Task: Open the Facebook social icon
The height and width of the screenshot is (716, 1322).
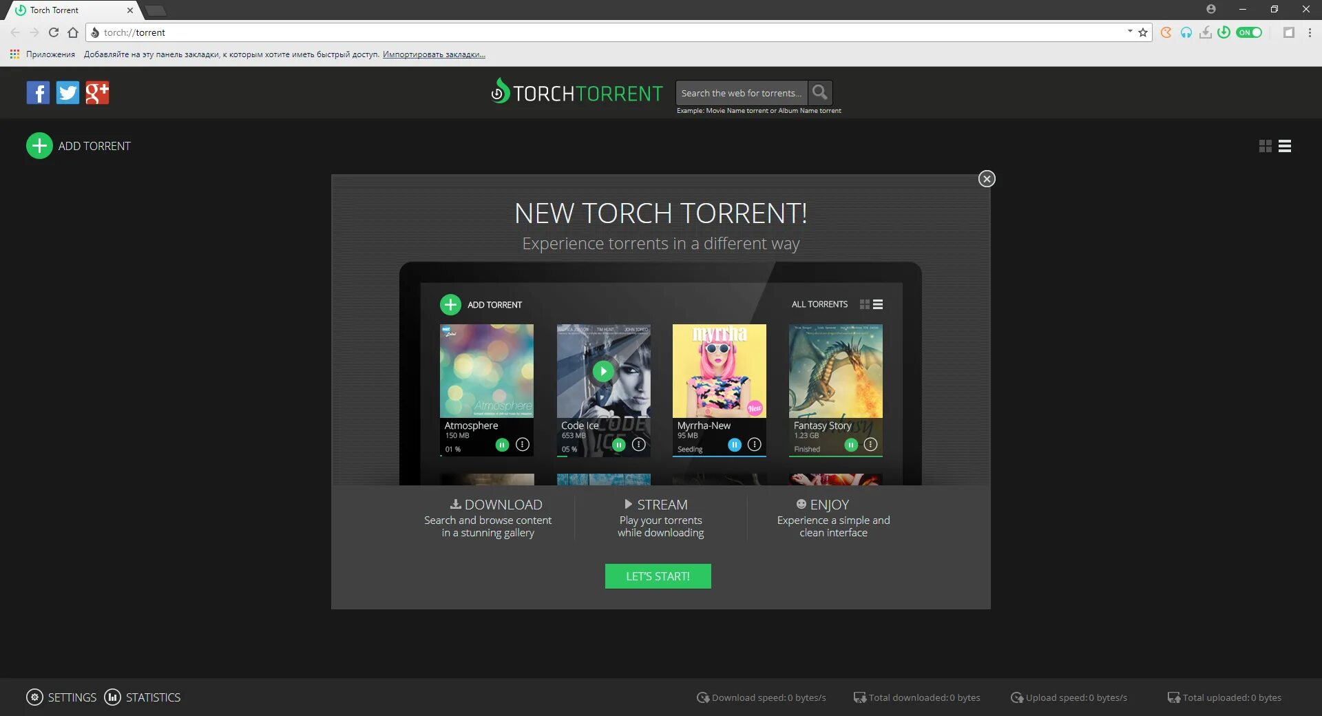Action: 38,92
